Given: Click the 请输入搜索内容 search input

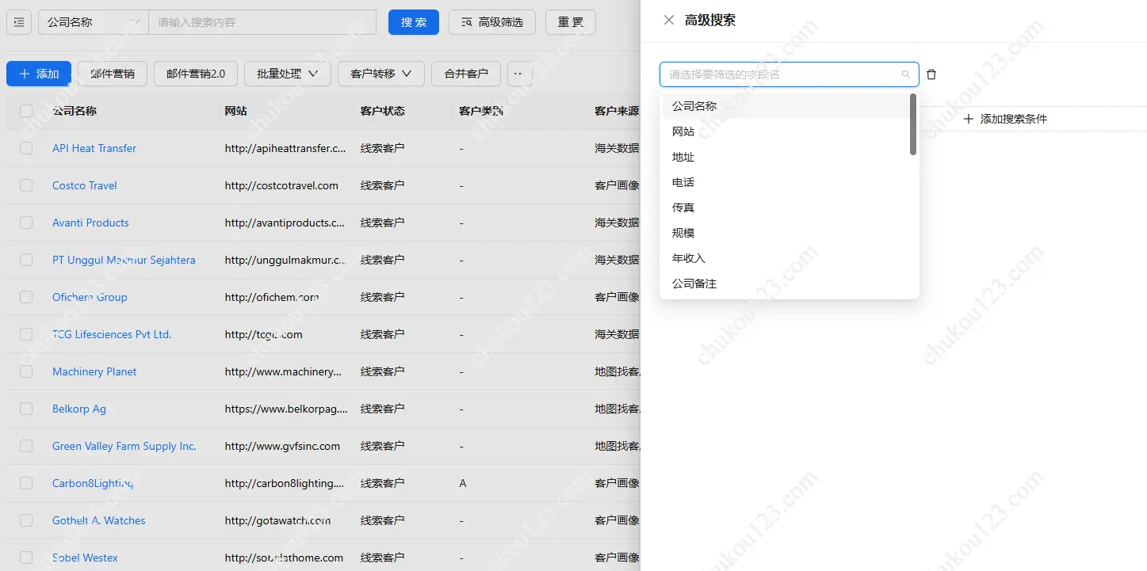Looking at the screenshot, I should coord(262,22).
